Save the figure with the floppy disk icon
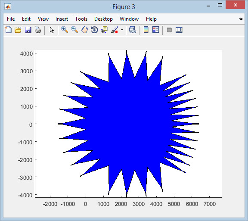 coord(28,30)
